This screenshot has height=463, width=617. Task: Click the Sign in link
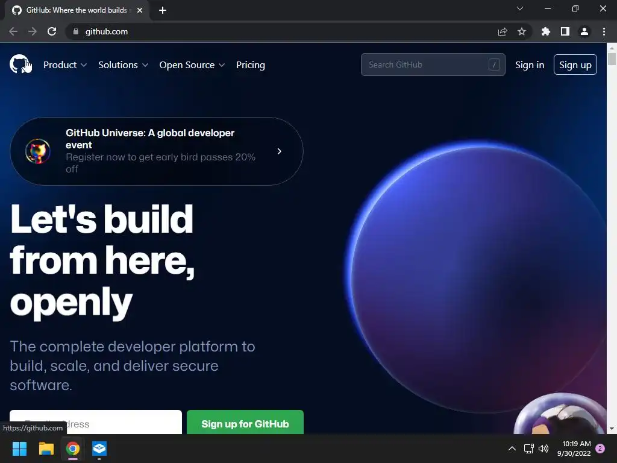click(530, 65)
